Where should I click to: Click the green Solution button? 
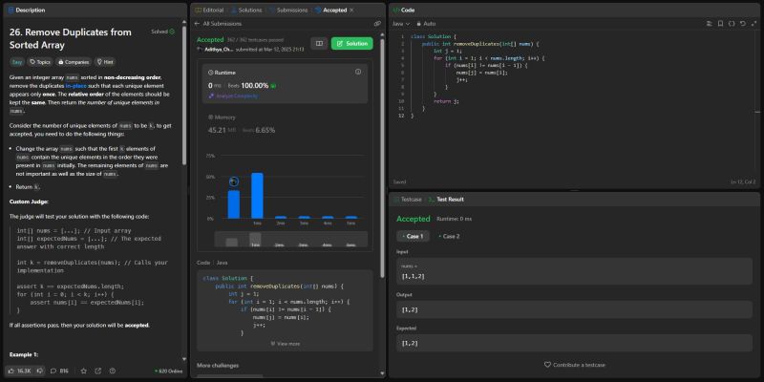[351, 43]
